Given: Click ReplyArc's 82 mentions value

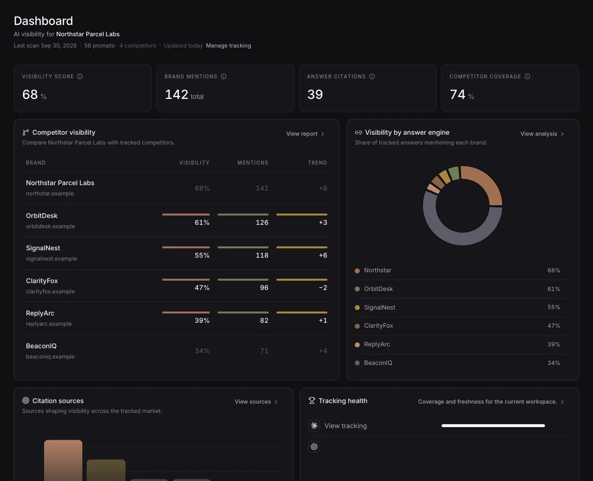Looking at the screenshot, I should (264, 320).
